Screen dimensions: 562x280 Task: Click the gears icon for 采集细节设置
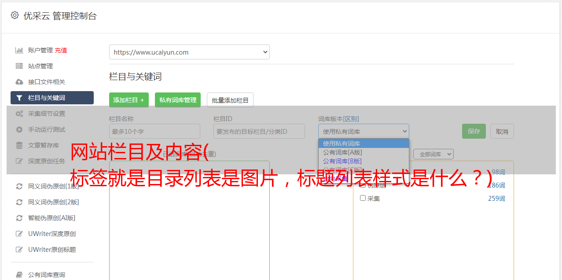coord(19,114)
